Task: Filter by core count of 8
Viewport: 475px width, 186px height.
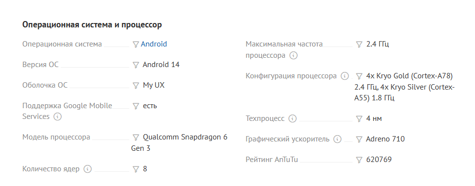Action: [x=136, y=169]
